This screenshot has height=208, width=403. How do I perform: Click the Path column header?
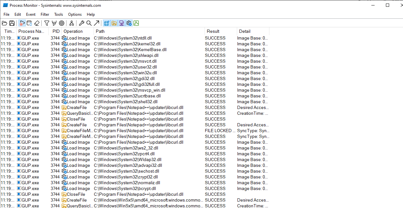point(148,31)
